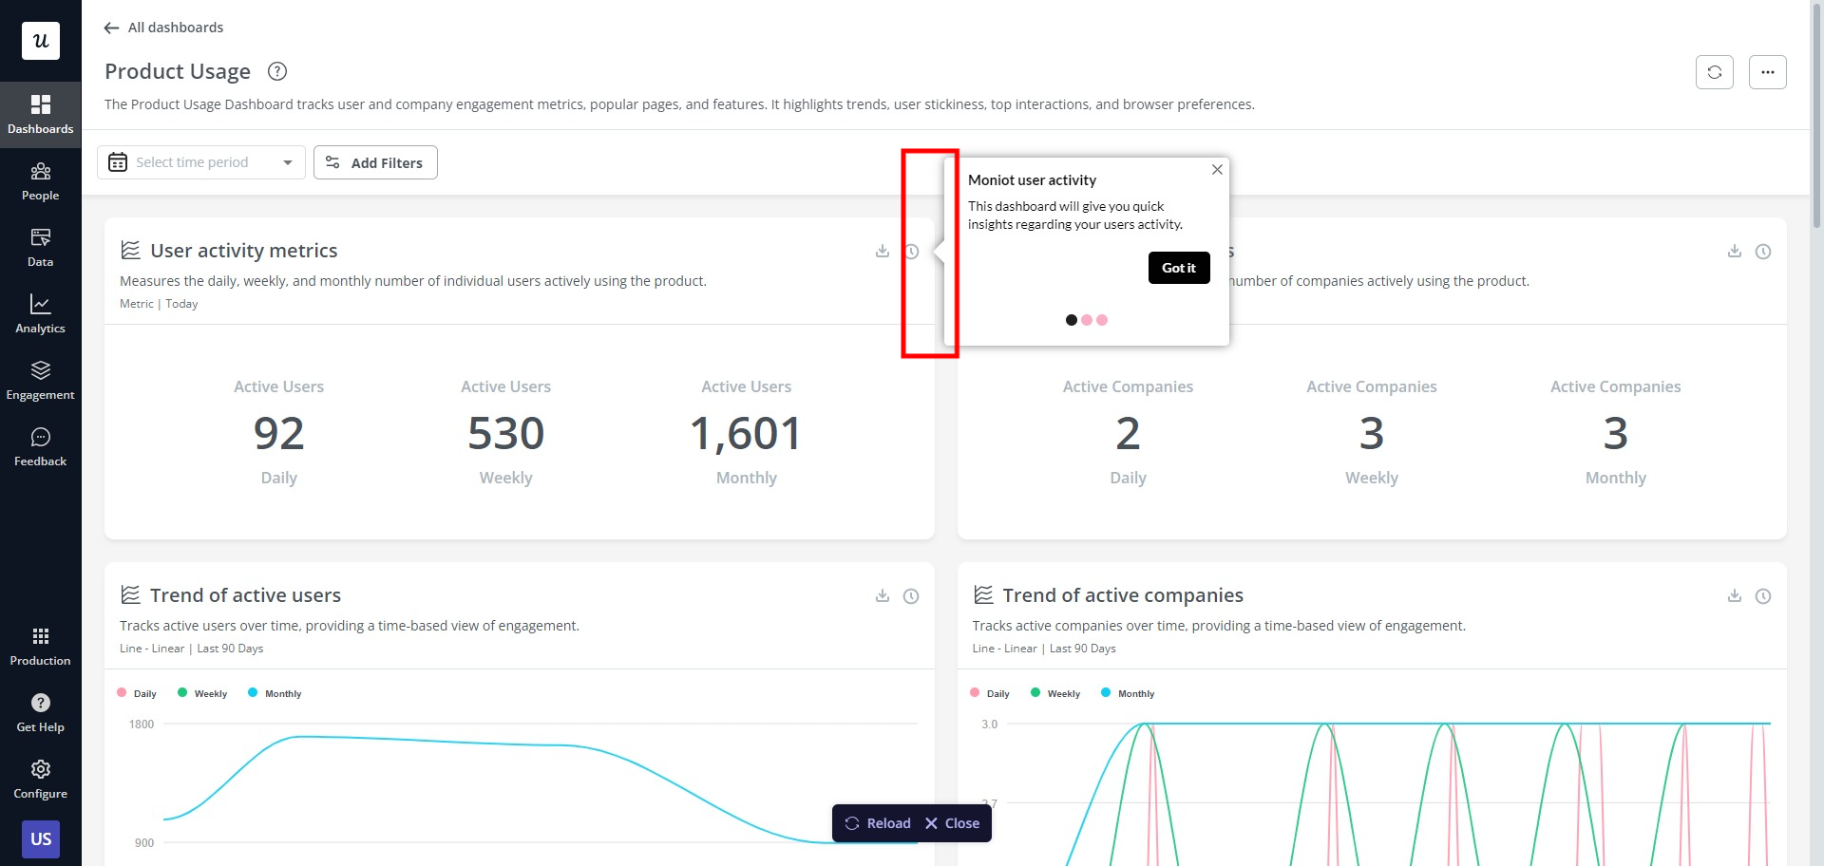Dismiss the Moniot user activity tooltip
The image size is (1824, 866).
1217,170
